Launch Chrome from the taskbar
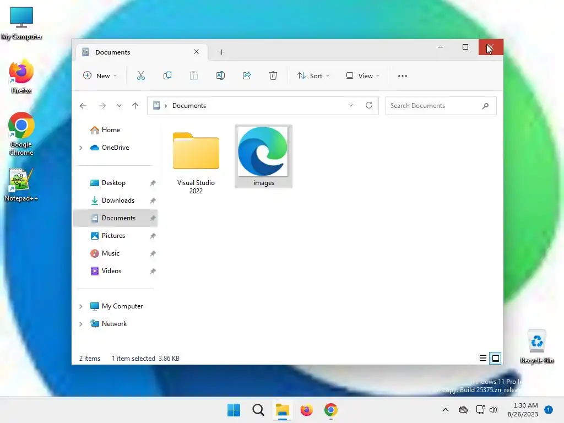 point(330,410)
